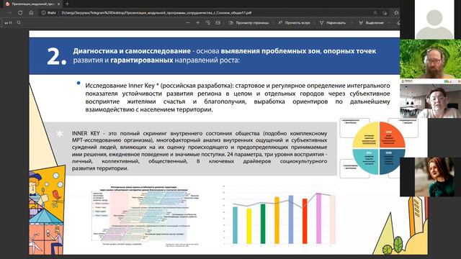Expand the Нарисовать draw options arrow

coord(352,22)
